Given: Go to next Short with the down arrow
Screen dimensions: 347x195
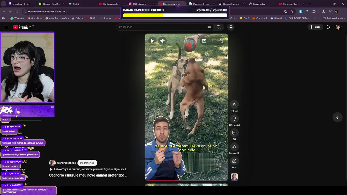Looking at the screenshot, I should tap(338, 117).
